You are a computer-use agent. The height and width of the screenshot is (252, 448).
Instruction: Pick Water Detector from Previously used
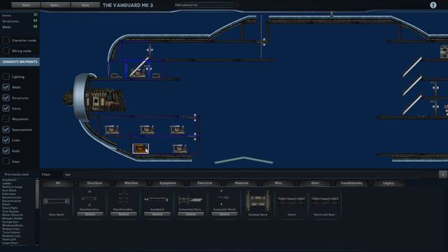pos(13,215)
